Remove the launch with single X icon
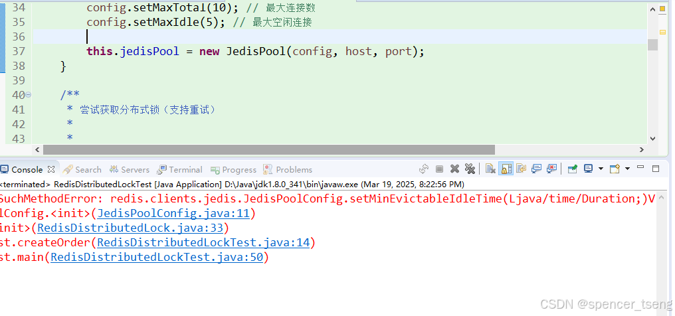675x316 pixels. pos(454,169)
